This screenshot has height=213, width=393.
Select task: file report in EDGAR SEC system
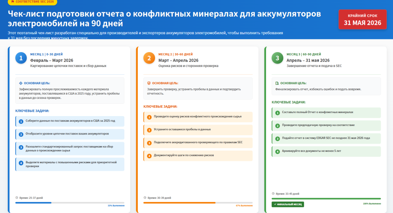click(326, 138)
